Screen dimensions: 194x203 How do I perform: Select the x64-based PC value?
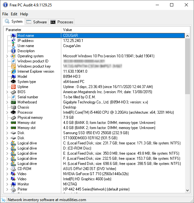pos(74,82)
